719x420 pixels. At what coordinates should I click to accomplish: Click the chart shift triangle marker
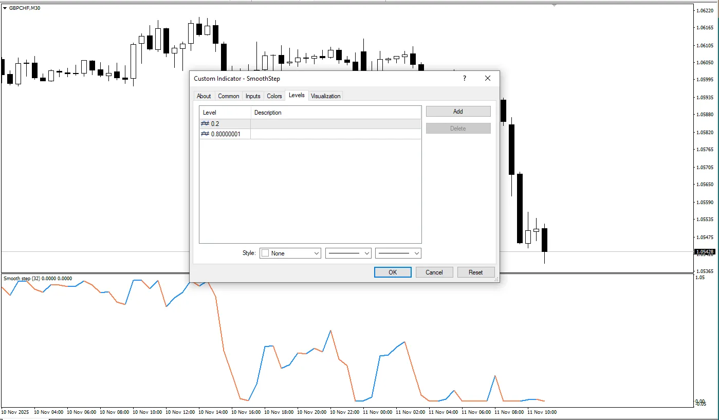click(554, 5)
